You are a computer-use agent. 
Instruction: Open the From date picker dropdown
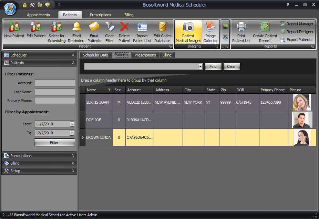[72, 124]
